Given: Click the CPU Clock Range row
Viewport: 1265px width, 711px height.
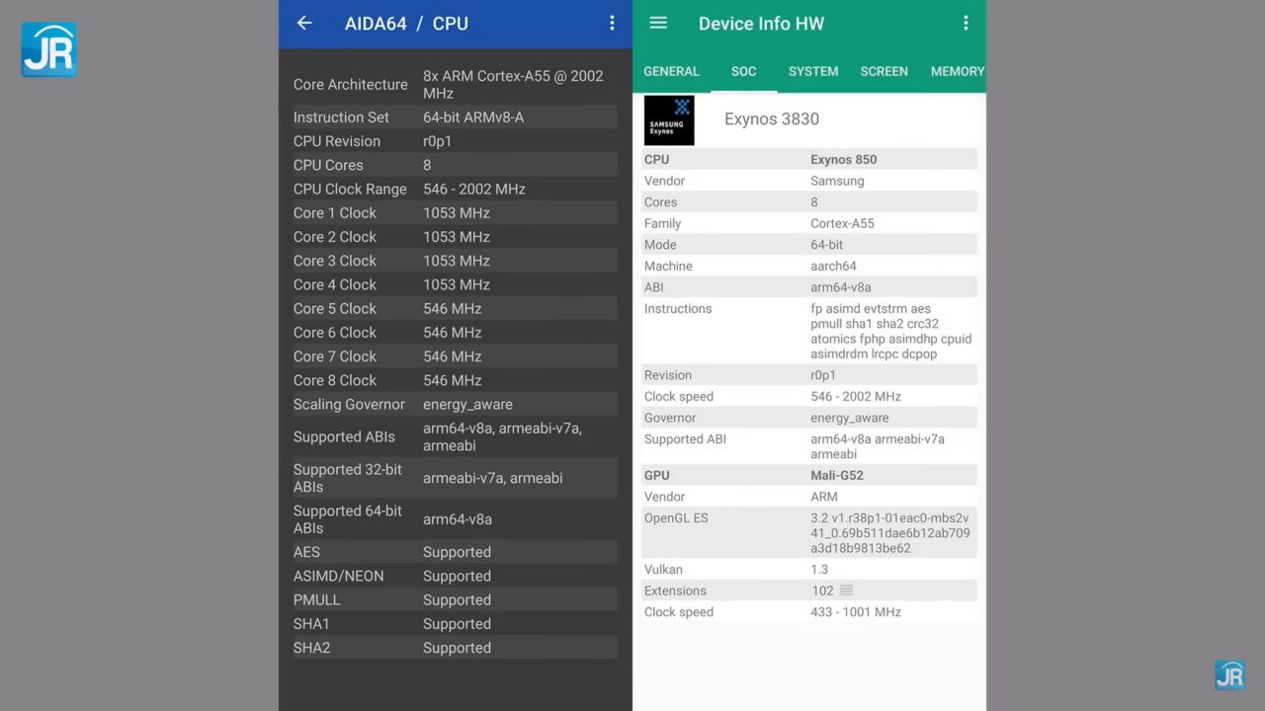Looking at the screenshot, I should (x=455, y=189).
